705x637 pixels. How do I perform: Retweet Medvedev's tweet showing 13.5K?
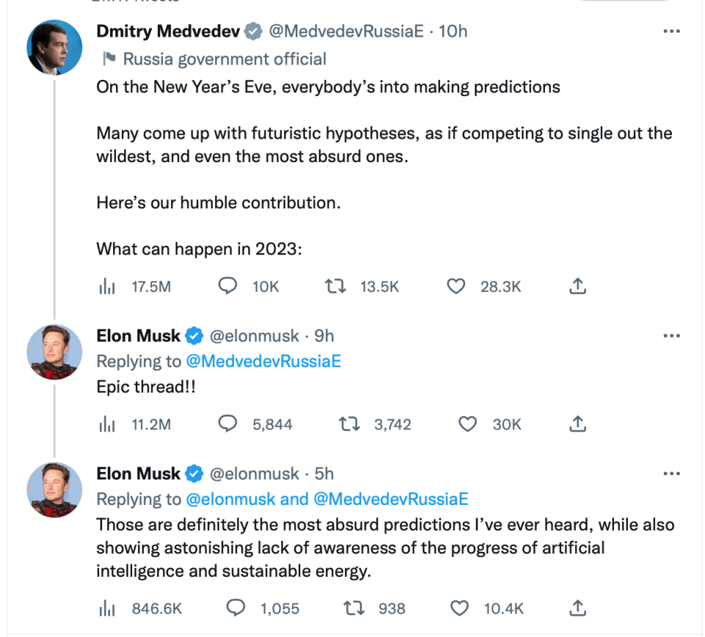[x=336, y=286]
